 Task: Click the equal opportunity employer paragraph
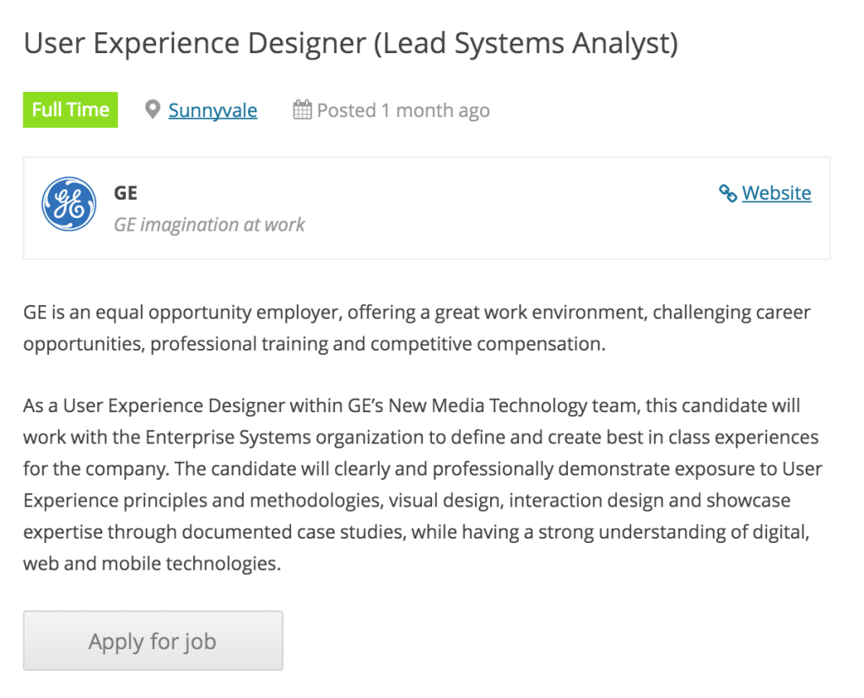pos(417,328)
